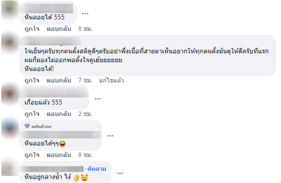Viewport: 281px width, 183px height.
Task: Reply to the long "ใจเย็นๆครับทุกคน" comment
Action: pyautogui.click(x=59, y=80)
